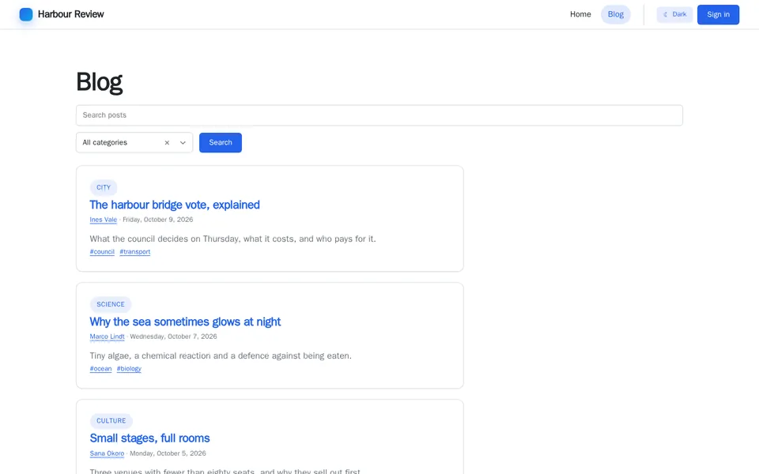Viewport: 759px width, 474px height.
Task: Click the date Friday, October 9, 2026
Action: 158,220
